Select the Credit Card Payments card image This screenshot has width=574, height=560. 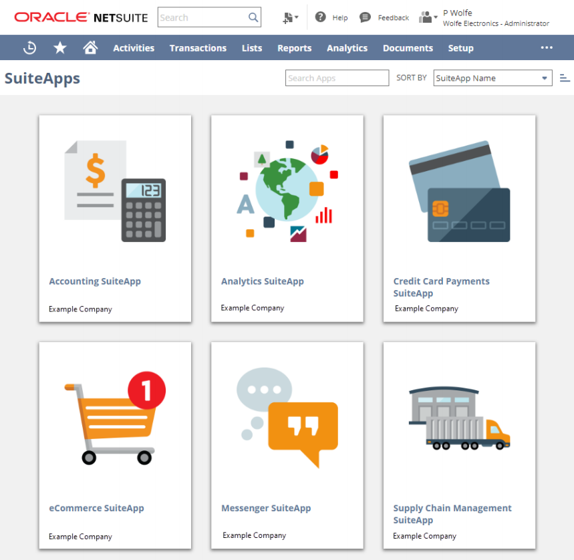point(459,191)
